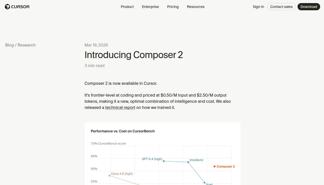The height and width of the screenshot is (185, 324).
Task: Sign in to Cursor
Action: (258, 7)
